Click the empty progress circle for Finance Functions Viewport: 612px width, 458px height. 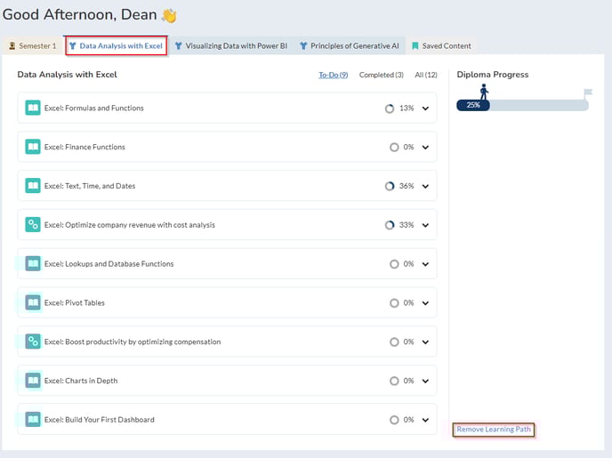tap(394, 147)
